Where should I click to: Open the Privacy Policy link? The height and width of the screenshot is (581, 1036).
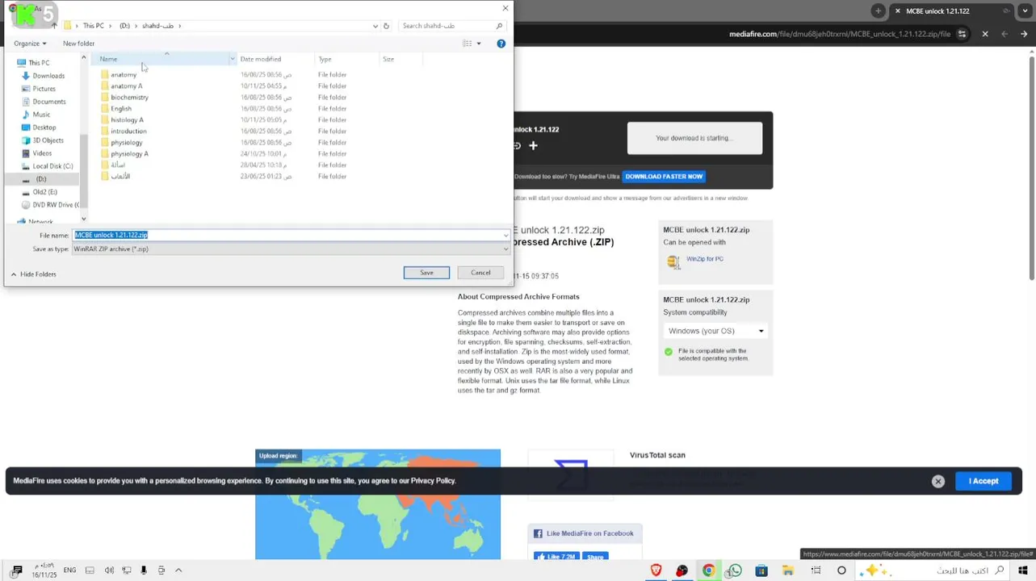pos(434,481)
